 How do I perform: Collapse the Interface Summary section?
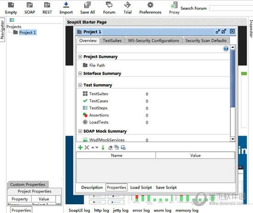[x=80, y=74]
